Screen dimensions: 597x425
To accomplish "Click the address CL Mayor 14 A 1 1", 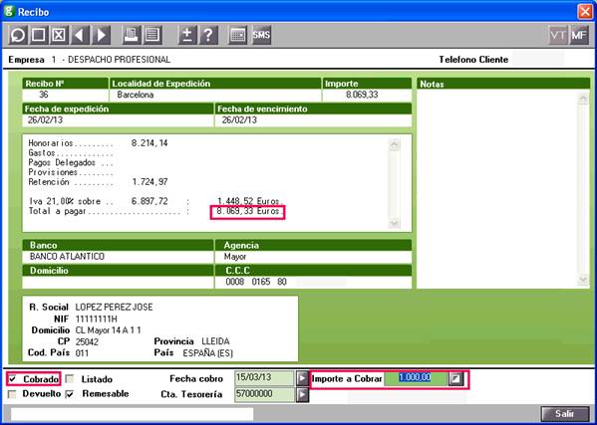I will [108, 330].
